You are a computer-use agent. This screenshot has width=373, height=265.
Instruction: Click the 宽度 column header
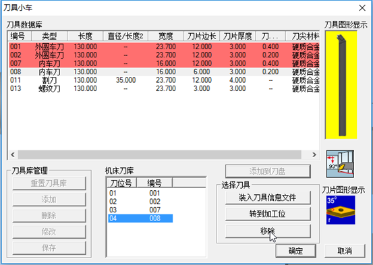tap(166, 36)
